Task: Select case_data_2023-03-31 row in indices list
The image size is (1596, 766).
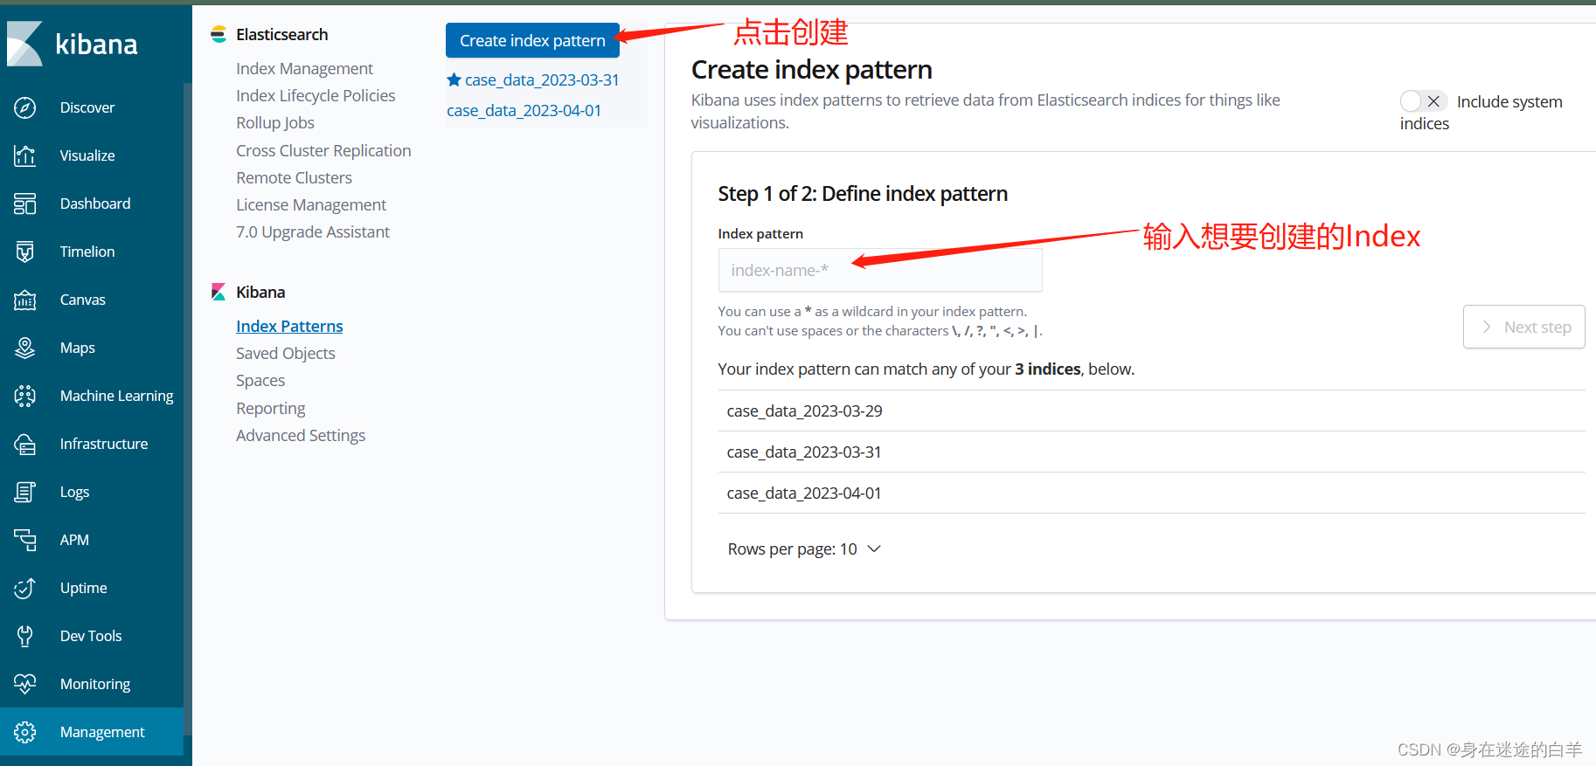Action: [x=1151, y=452]
